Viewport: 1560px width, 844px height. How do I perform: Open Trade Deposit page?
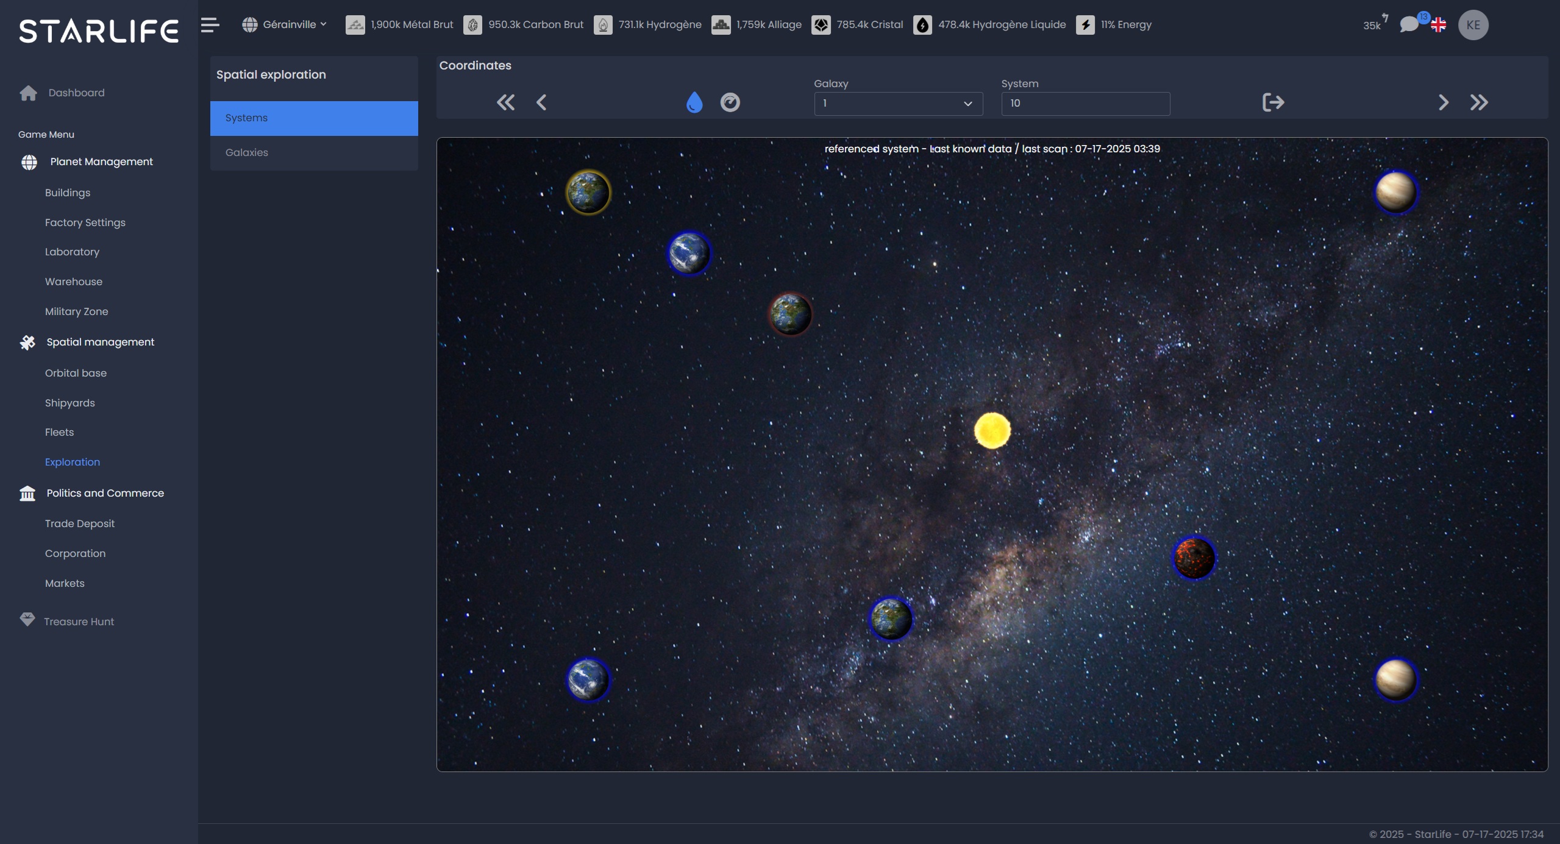(80, 523)
